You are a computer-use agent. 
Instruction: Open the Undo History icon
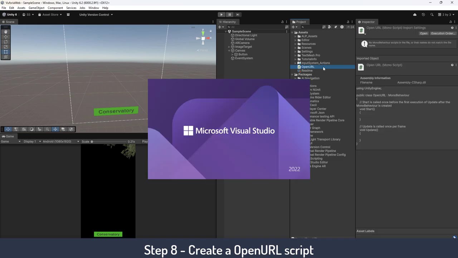point(423,15)
